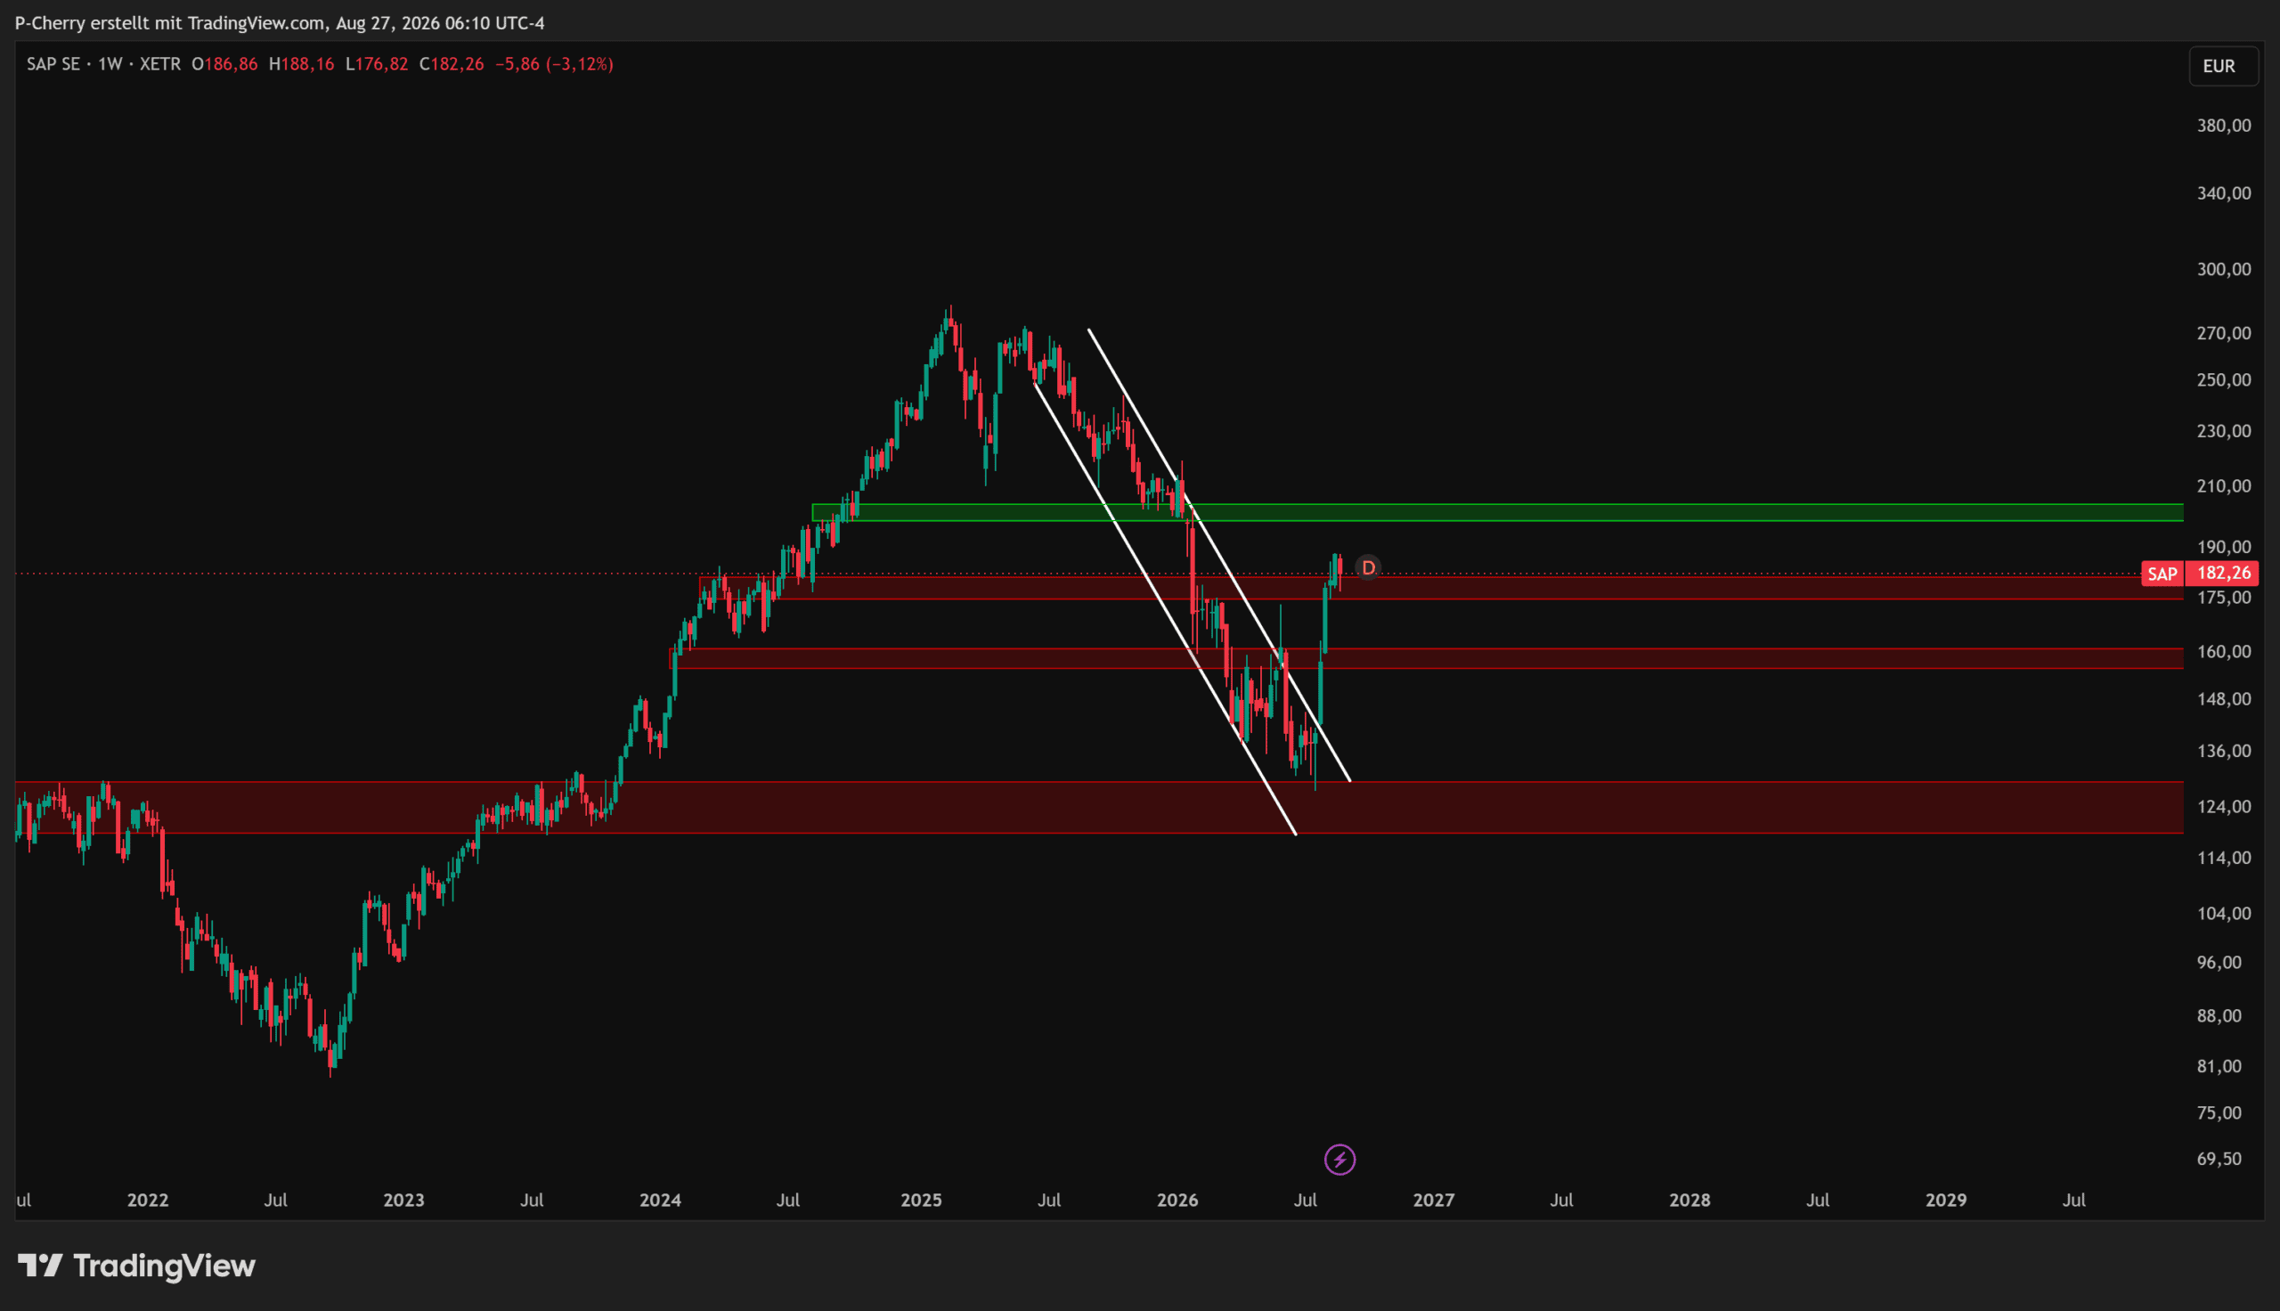Select the red zone just above 175,00
The image size is (2280, 1311).
(1441, 587)
